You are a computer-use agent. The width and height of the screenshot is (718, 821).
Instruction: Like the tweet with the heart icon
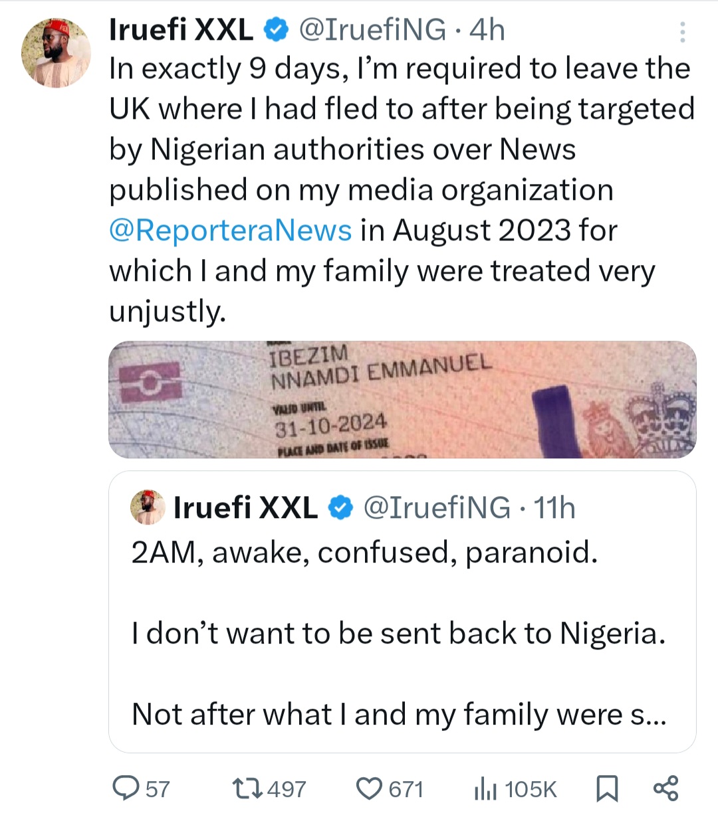point(369,788)
